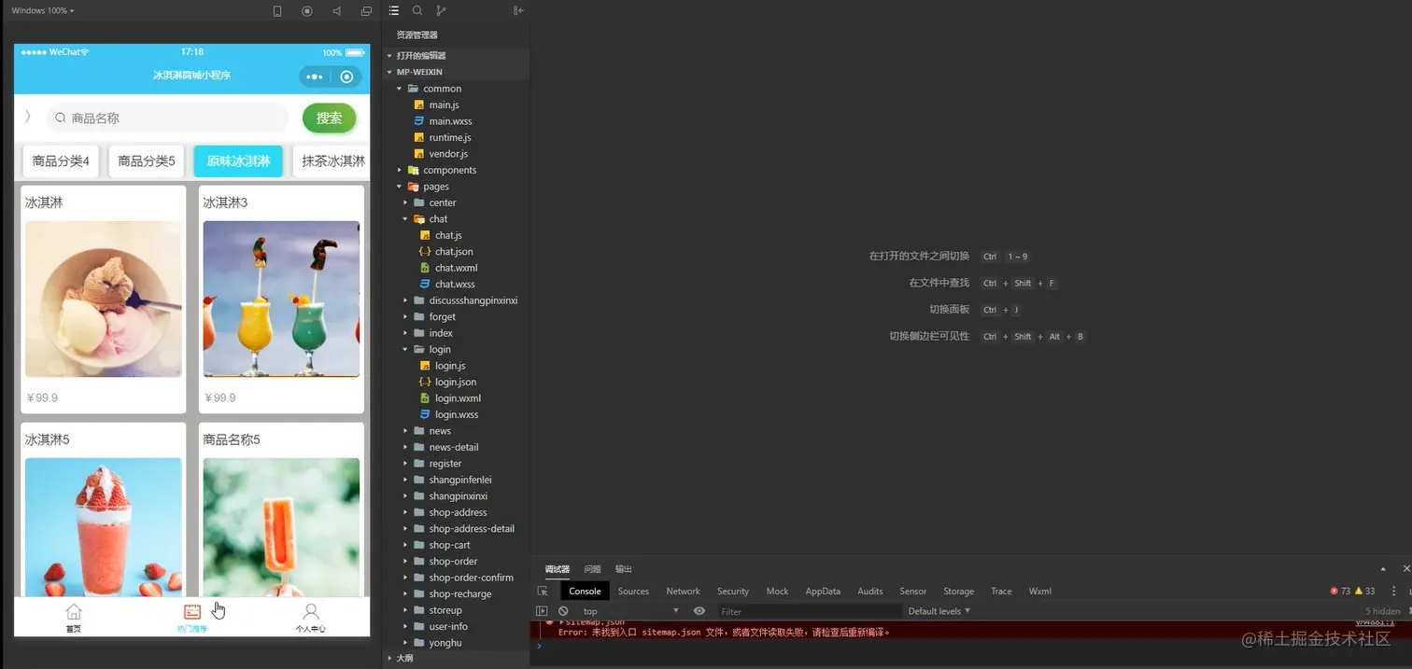Image resolution: width=1412 pixels, height=669 pixels.
Task: Click the detach simulator window icon
Action: coord(366,11)
